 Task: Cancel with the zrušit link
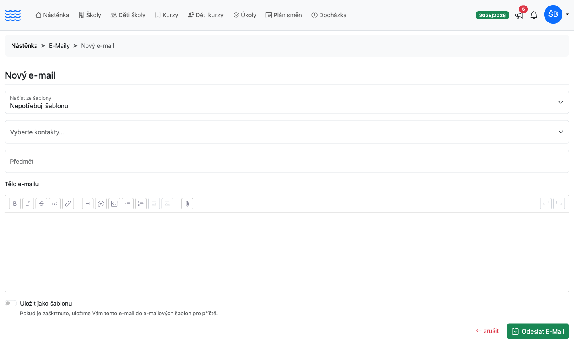pyautogui.click(x=488, y=331)
